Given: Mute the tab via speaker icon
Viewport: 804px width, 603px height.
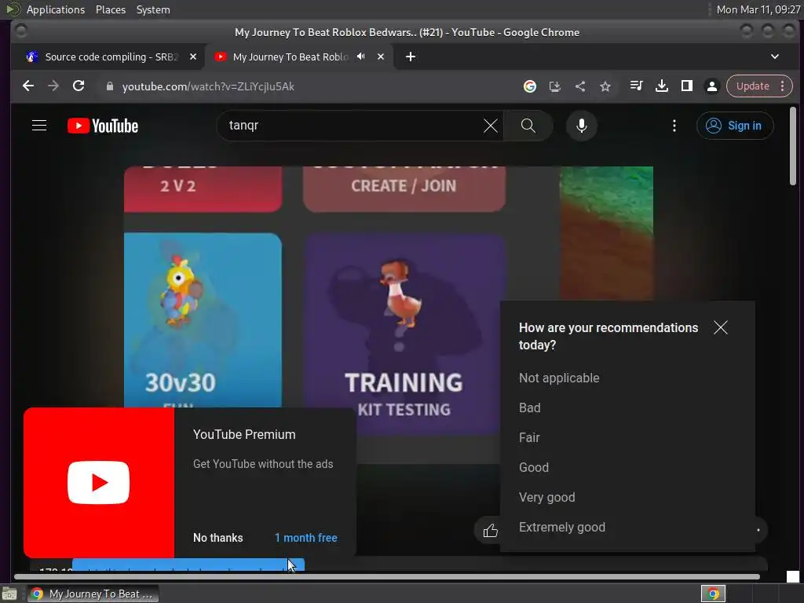Looking at the screenshot, I should 361,57.
